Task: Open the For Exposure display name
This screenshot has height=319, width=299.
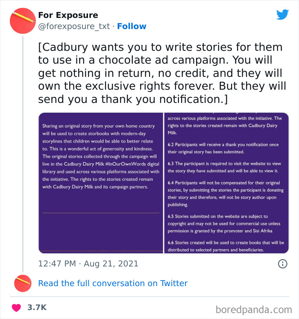Action: pos(68,15)
